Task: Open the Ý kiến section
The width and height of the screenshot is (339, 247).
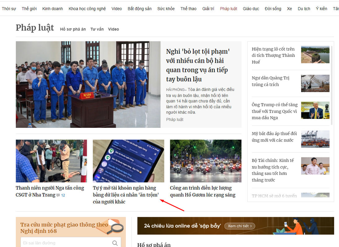Action: click(321, 9)
